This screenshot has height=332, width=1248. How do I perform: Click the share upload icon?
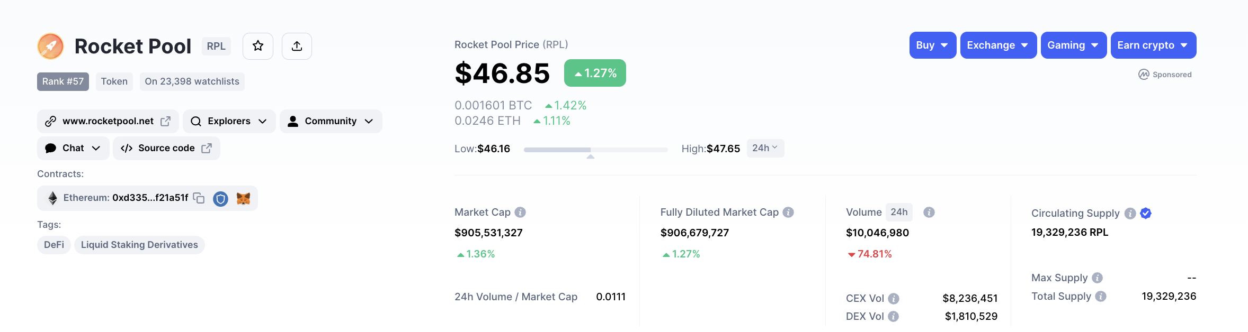[297, 46]
